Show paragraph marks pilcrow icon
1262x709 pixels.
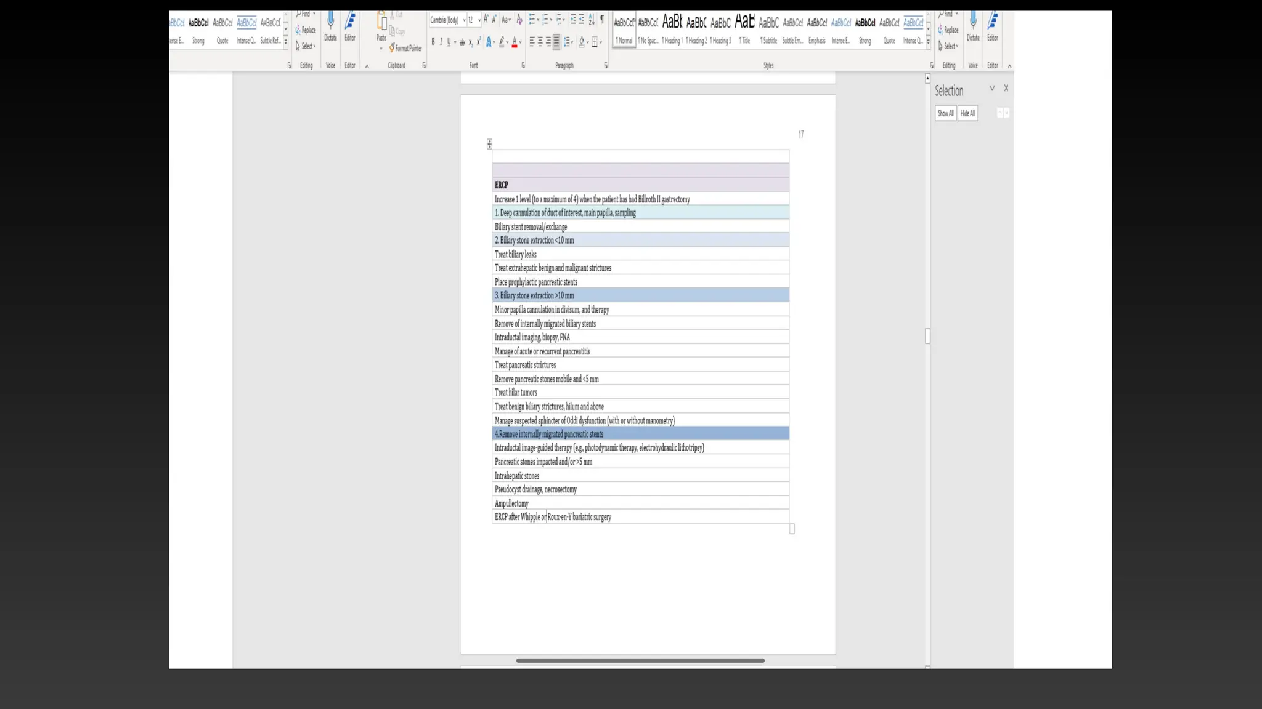point(602,20)
